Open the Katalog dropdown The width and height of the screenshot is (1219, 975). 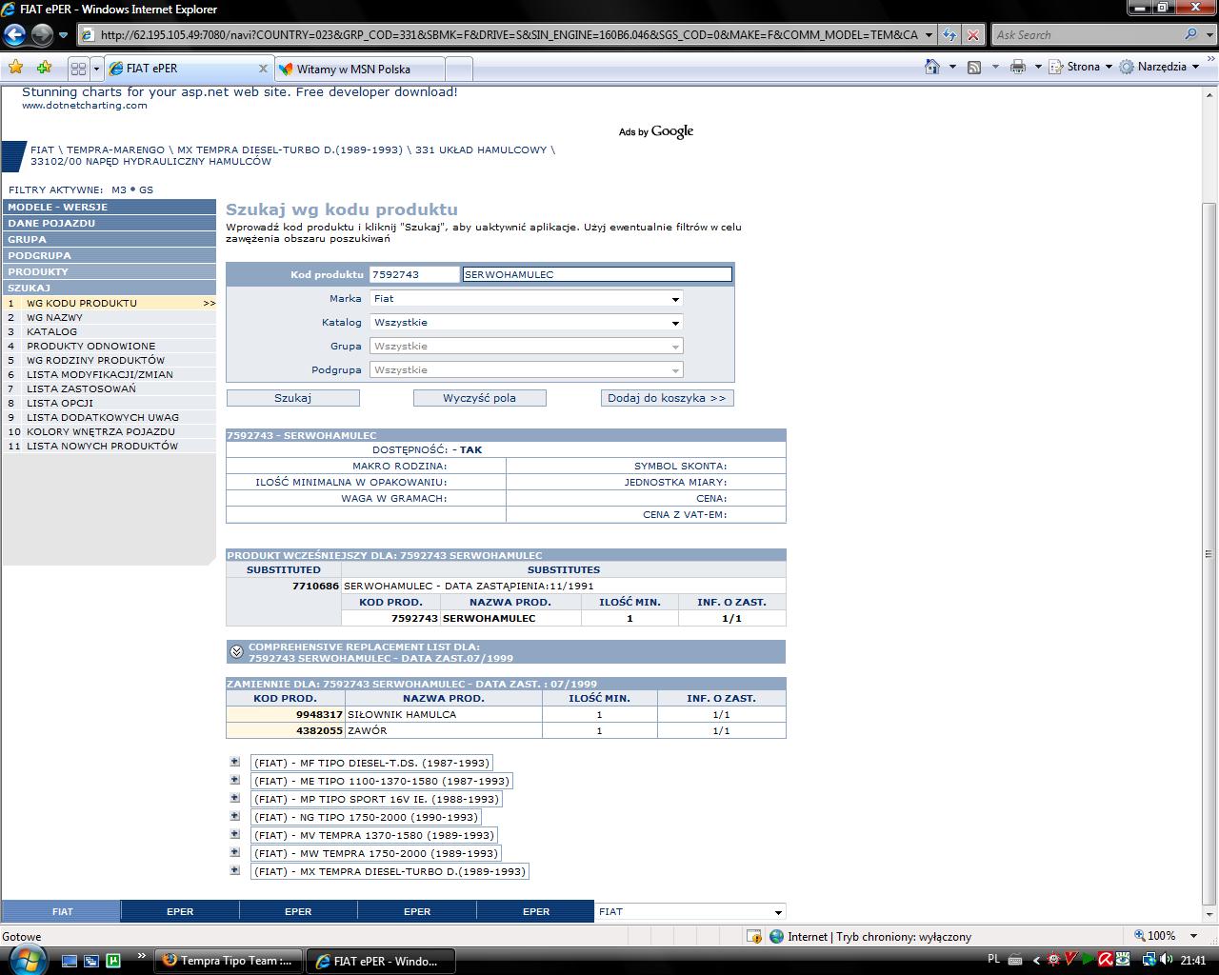(x=527, y=322)
